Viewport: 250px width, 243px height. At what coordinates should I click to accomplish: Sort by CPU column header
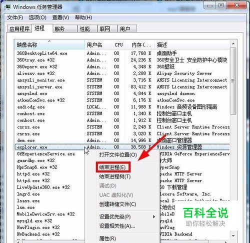[118, 44]
